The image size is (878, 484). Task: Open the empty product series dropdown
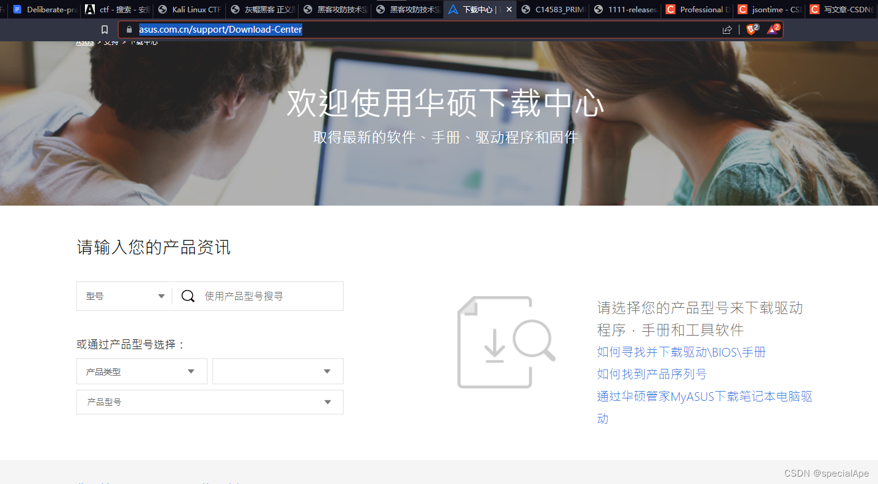coord(278,371)
